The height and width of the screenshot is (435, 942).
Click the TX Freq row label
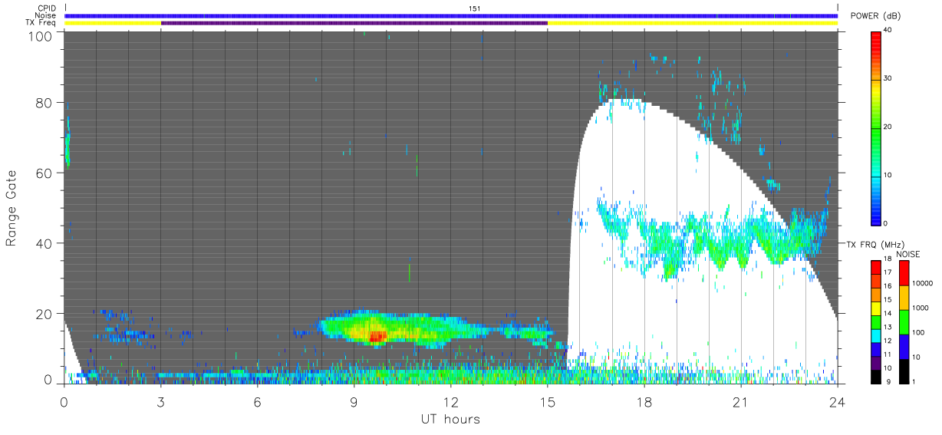(x=41, y=23)
